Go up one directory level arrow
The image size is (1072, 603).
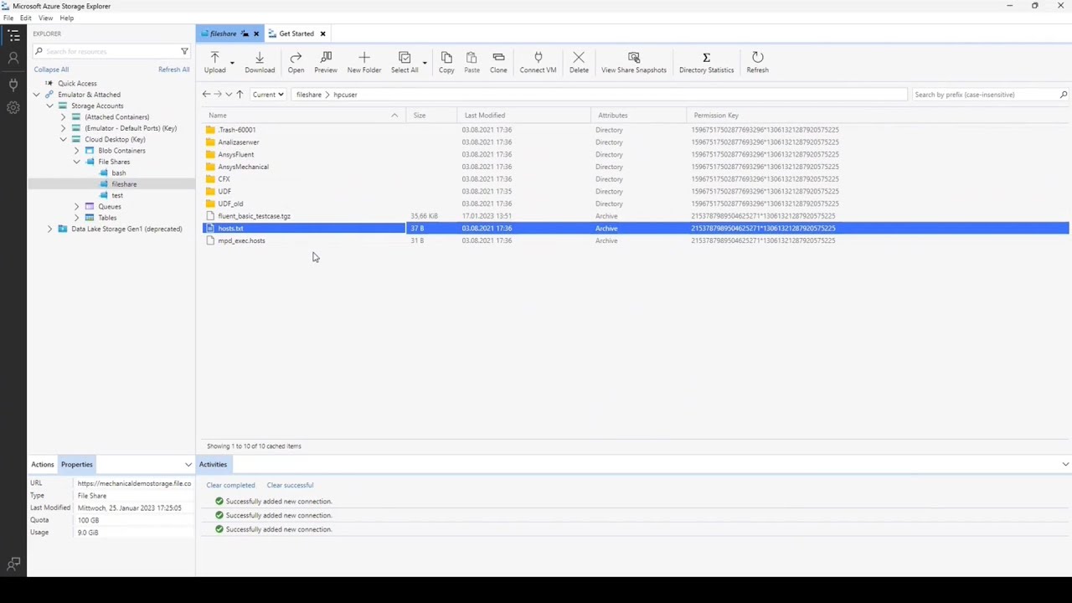click(x=240, y=95)
